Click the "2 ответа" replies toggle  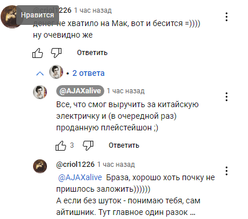point(89,73)
